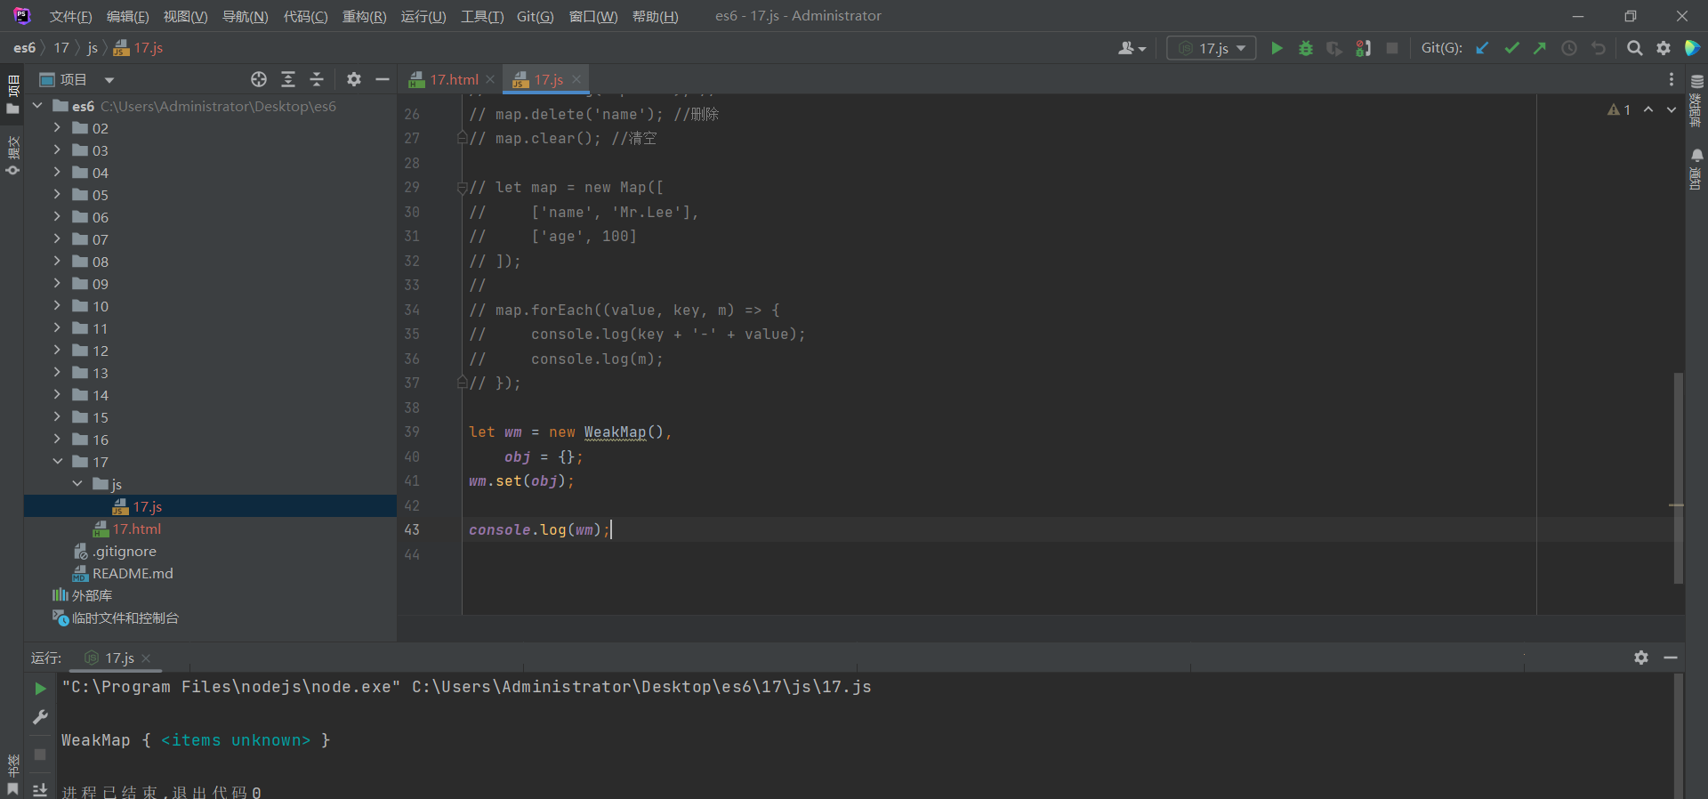This screenshot has width=1708, height=799.
Task: Expand folder 02 in project tree
Action: coord(57,127)
